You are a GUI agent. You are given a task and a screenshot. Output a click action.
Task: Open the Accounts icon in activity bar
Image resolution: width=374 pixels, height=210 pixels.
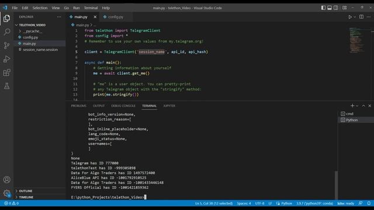6,180
